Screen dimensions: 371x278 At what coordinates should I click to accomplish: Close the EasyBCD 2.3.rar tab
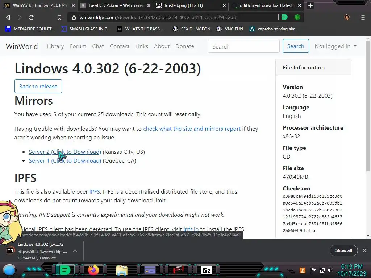coord(149,5)
